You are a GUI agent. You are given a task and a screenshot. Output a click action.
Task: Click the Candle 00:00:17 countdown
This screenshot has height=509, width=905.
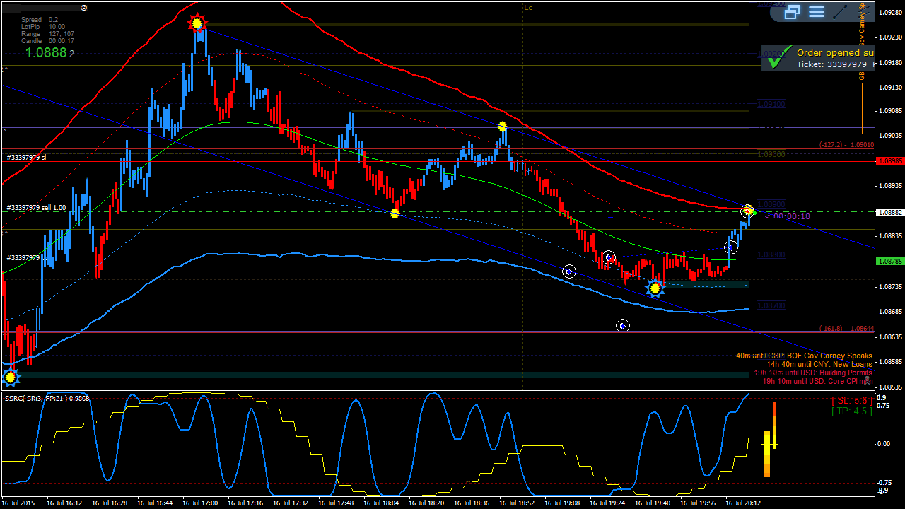pos(48,41)
